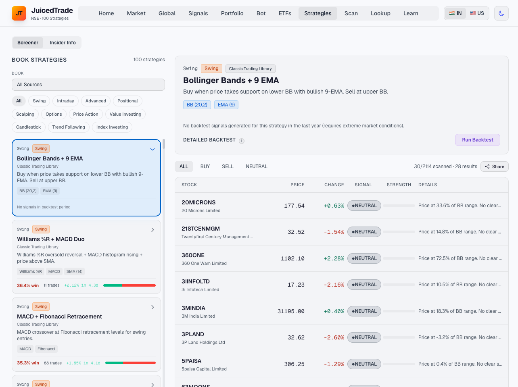Select Strategies nav item

(318, 13)
